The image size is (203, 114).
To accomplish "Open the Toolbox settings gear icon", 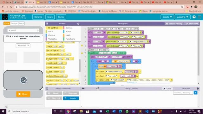I will click(78, 24).
